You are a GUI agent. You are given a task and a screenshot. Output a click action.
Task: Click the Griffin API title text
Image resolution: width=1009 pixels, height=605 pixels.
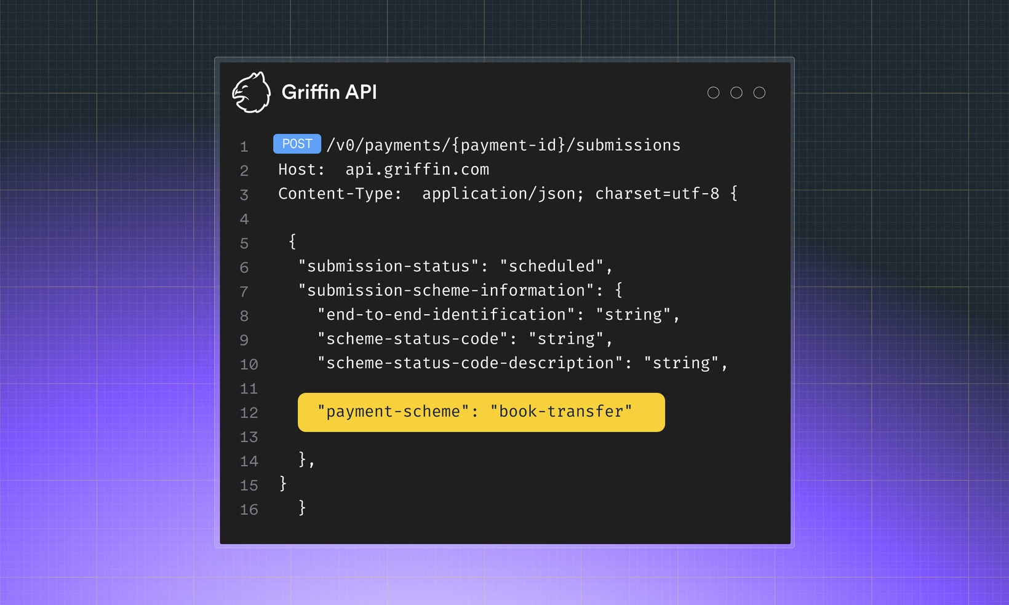pos(329,92)
